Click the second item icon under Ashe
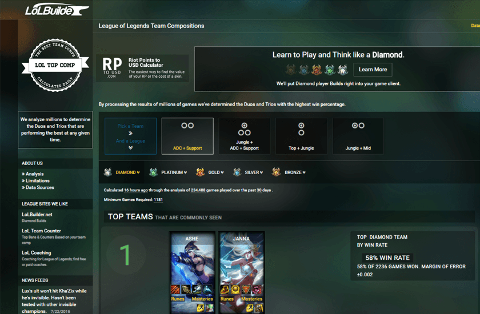Screen dimensions: 480x314 [186, 289]
